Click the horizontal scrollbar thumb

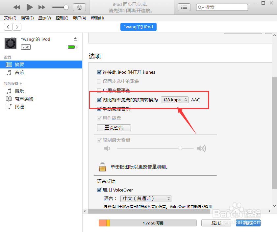(x=149, y=211)
